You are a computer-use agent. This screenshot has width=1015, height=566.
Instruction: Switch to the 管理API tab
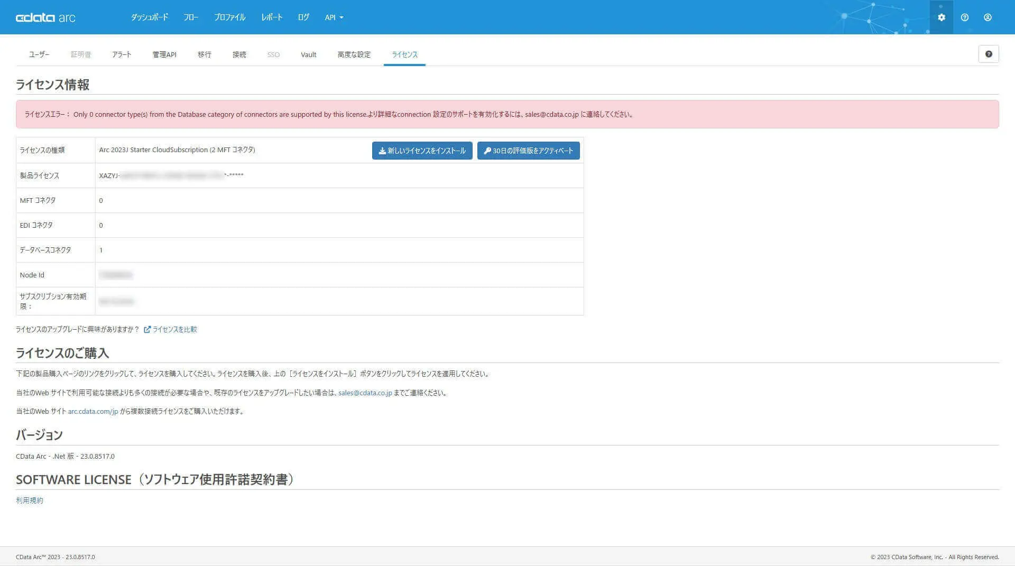[x=164, y=54]
